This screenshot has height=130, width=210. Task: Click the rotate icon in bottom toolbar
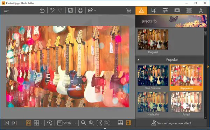coord(50,123)
